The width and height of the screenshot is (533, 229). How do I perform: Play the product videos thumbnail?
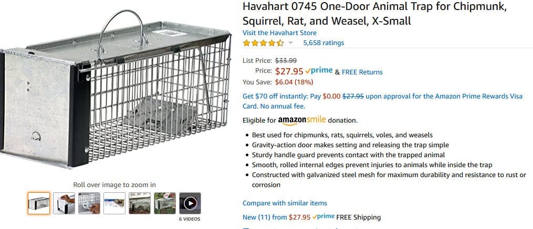190,203
